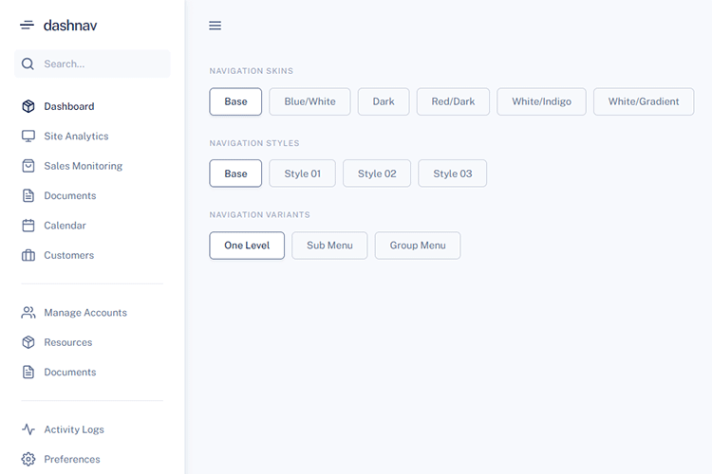Select the Sub Menu navigation variant
The height and width of the screenshot is (474, 712).
pyautogui.click(x=329, y=246)
